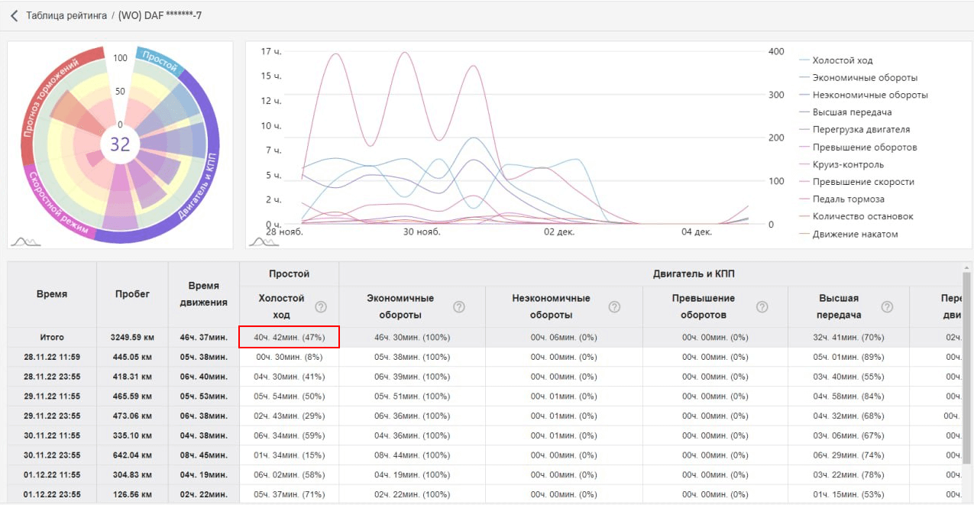Viewport: 974px width, 505px height.
Task: Click chart icon under radial score chart
Action: [24, 241]
